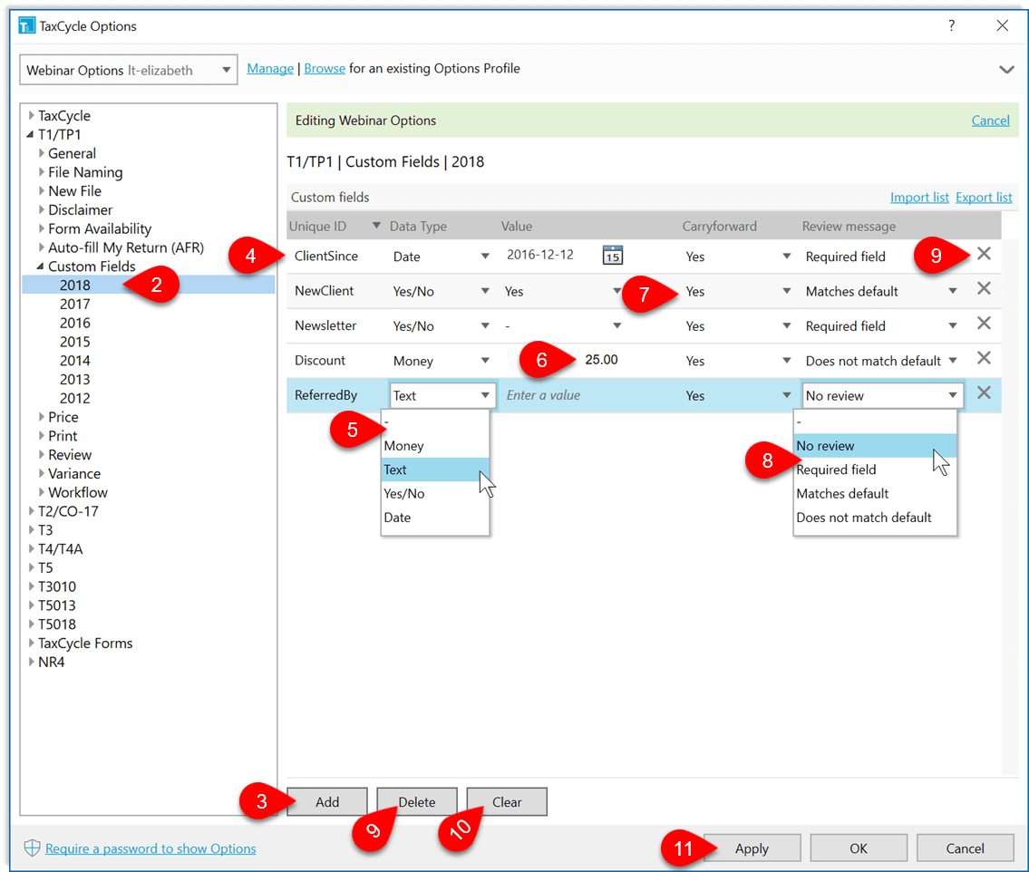Collapse the T1/TP1 tree node
This screenshot has height=872, width=1029.
pos(31,134)
